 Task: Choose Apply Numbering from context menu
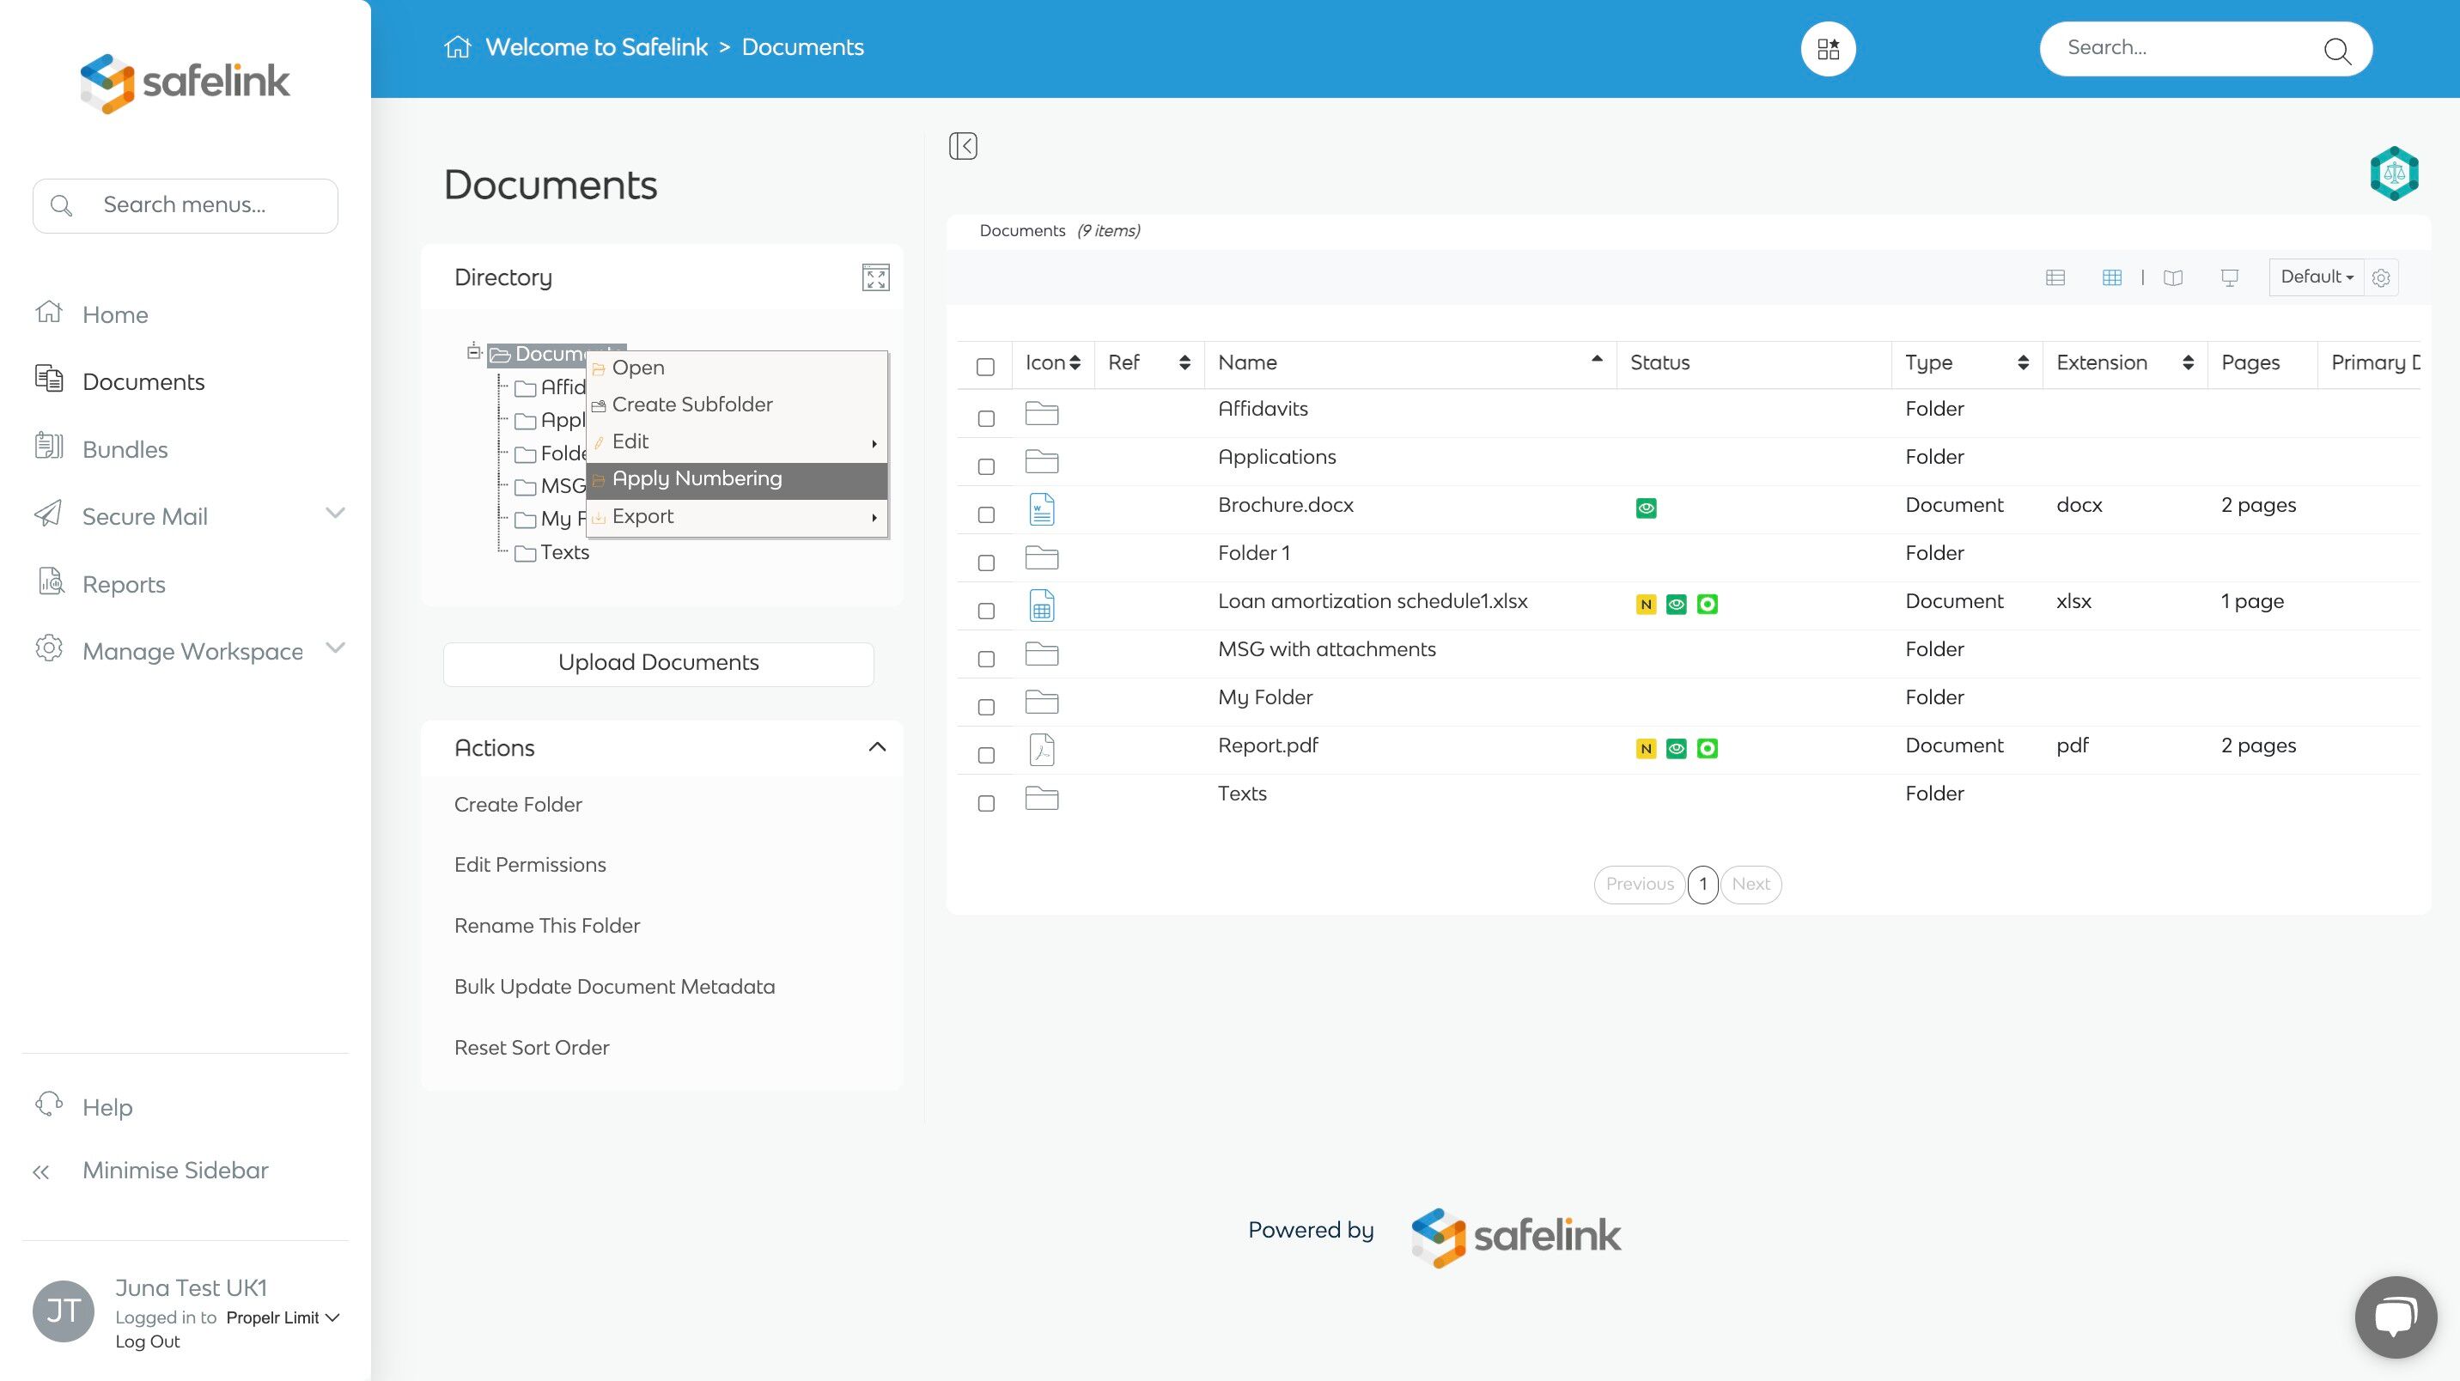coord(697,479)
